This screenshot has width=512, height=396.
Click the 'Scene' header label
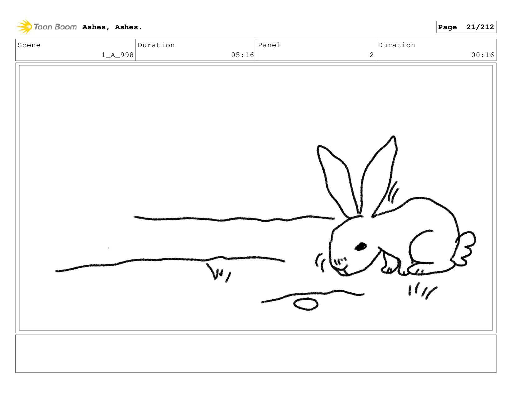[29, 45]
